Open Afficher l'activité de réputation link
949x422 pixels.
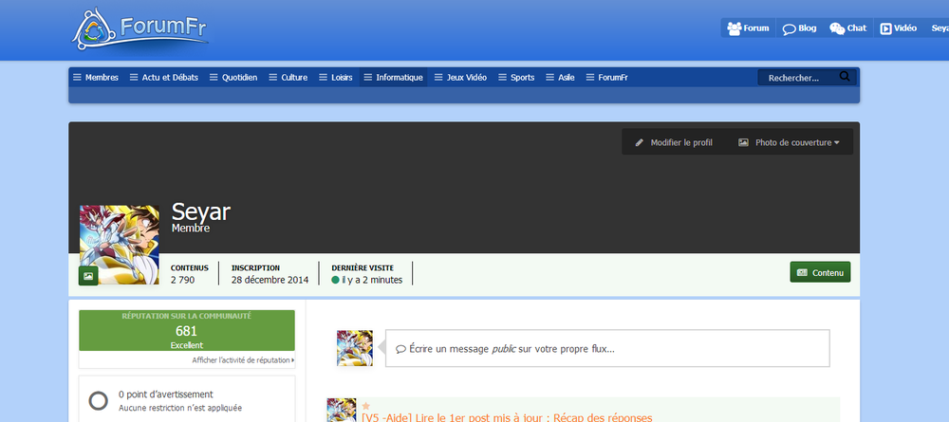coord(242,360)
